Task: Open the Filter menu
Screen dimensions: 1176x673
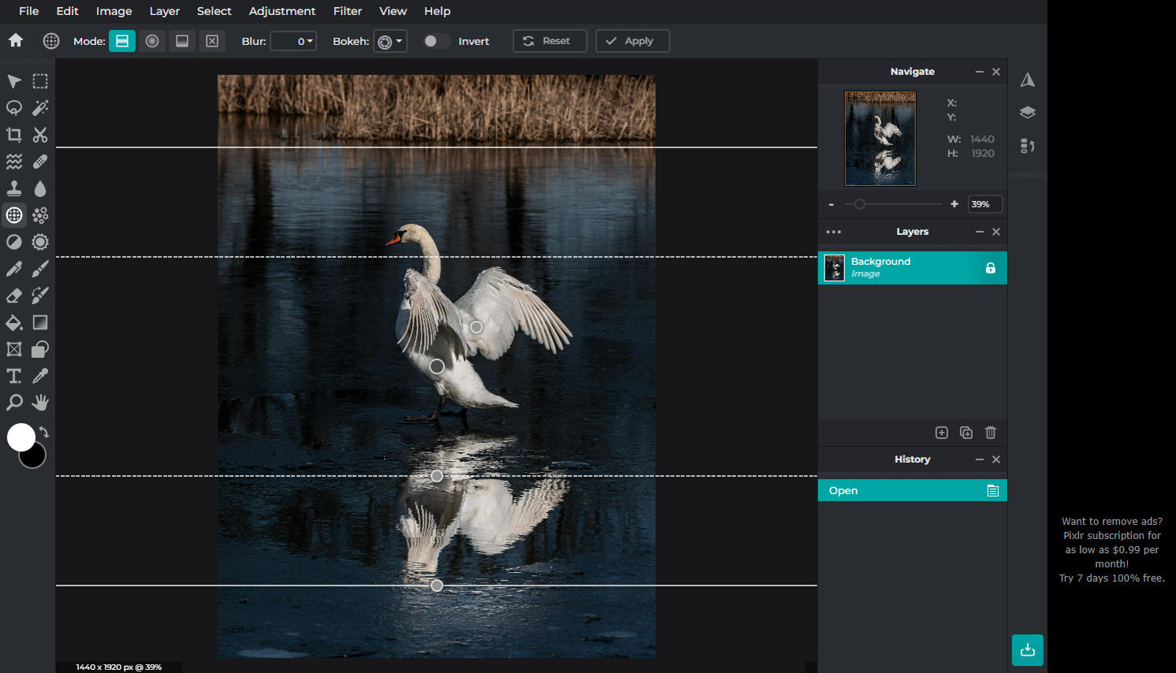Action: [347, 11]
